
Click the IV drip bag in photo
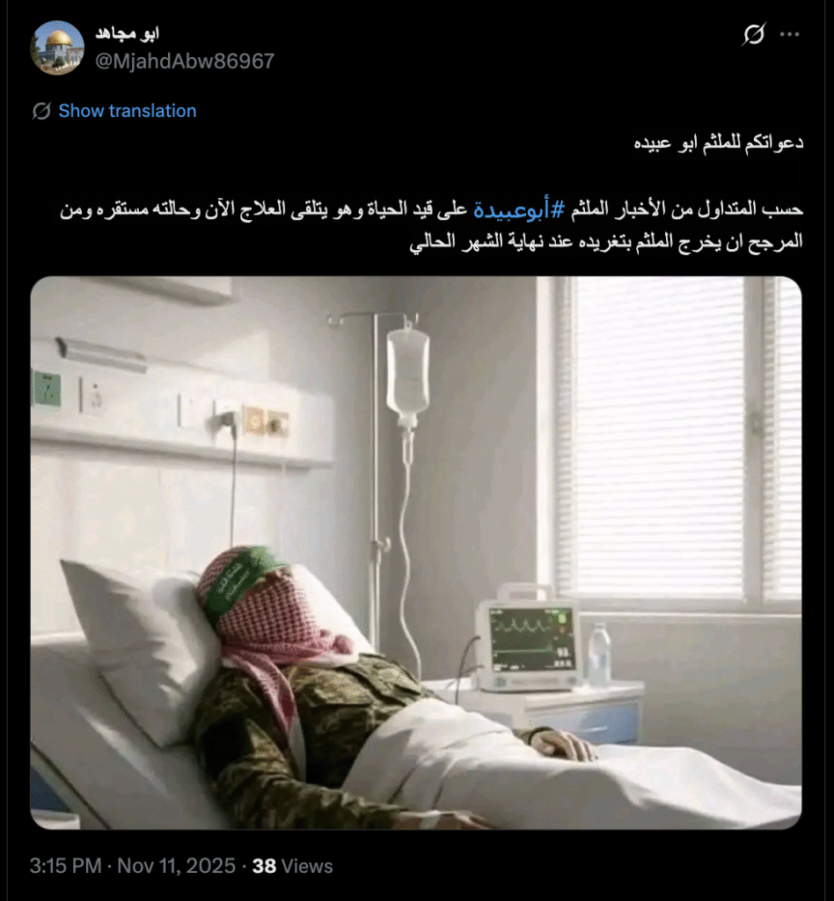[x=408, y=371]
